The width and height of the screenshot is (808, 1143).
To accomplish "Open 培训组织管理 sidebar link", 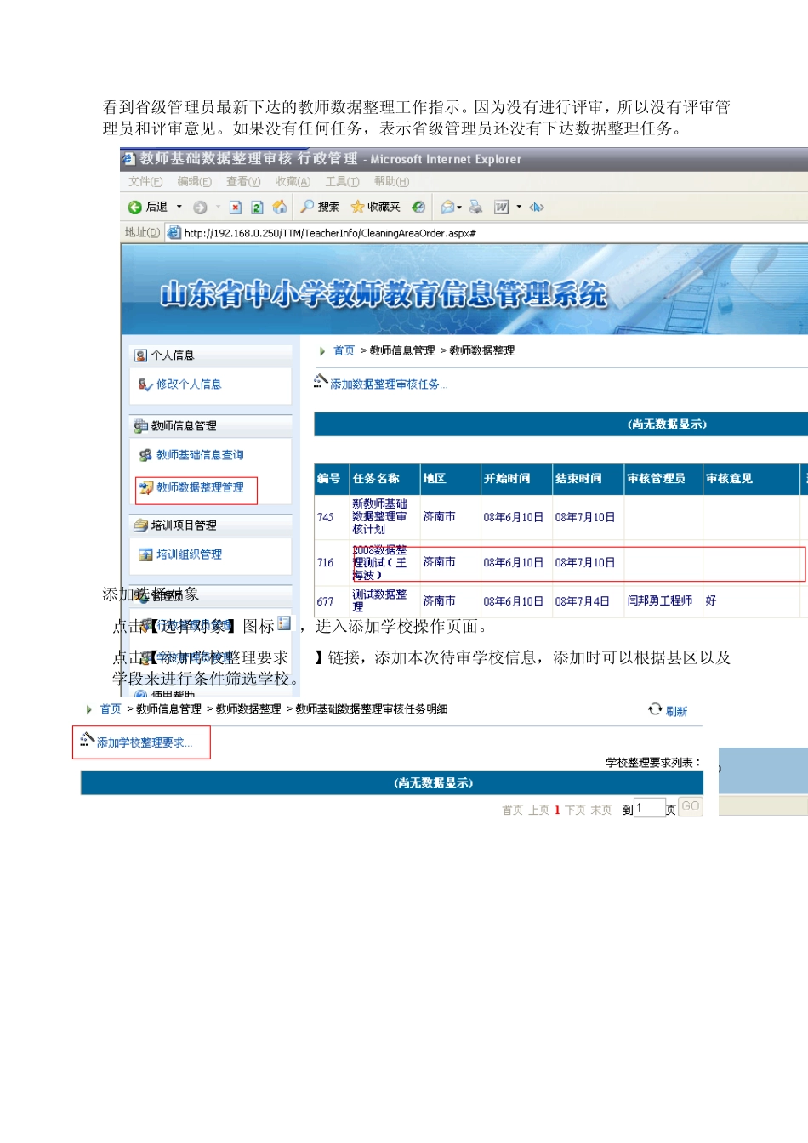I will coord(189,554).
